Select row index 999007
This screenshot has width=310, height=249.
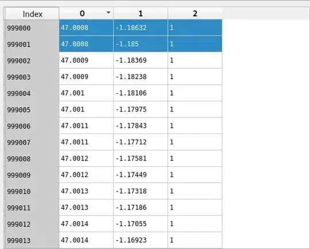pyautogui.click(x=32, y=142)
